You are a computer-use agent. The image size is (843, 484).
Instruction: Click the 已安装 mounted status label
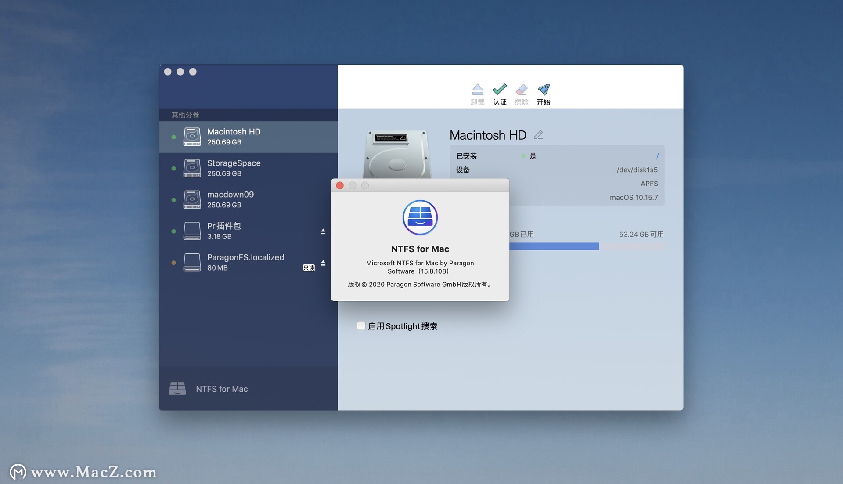click(x=466, y=156)
